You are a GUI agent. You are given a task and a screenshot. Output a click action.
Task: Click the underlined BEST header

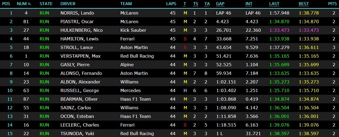click(x=304, y=4)
